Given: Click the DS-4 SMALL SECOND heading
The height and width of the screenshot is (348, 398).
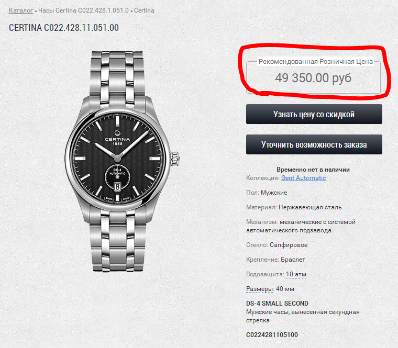Looking at the screenshot, I should (x=277, y=304).
